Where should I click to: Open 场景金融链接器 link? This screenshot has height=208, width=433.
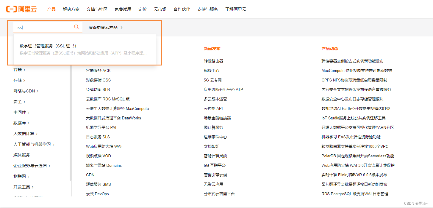[217, 118]
